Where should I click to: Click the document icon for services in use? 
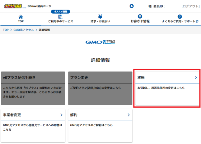(60, 17)
